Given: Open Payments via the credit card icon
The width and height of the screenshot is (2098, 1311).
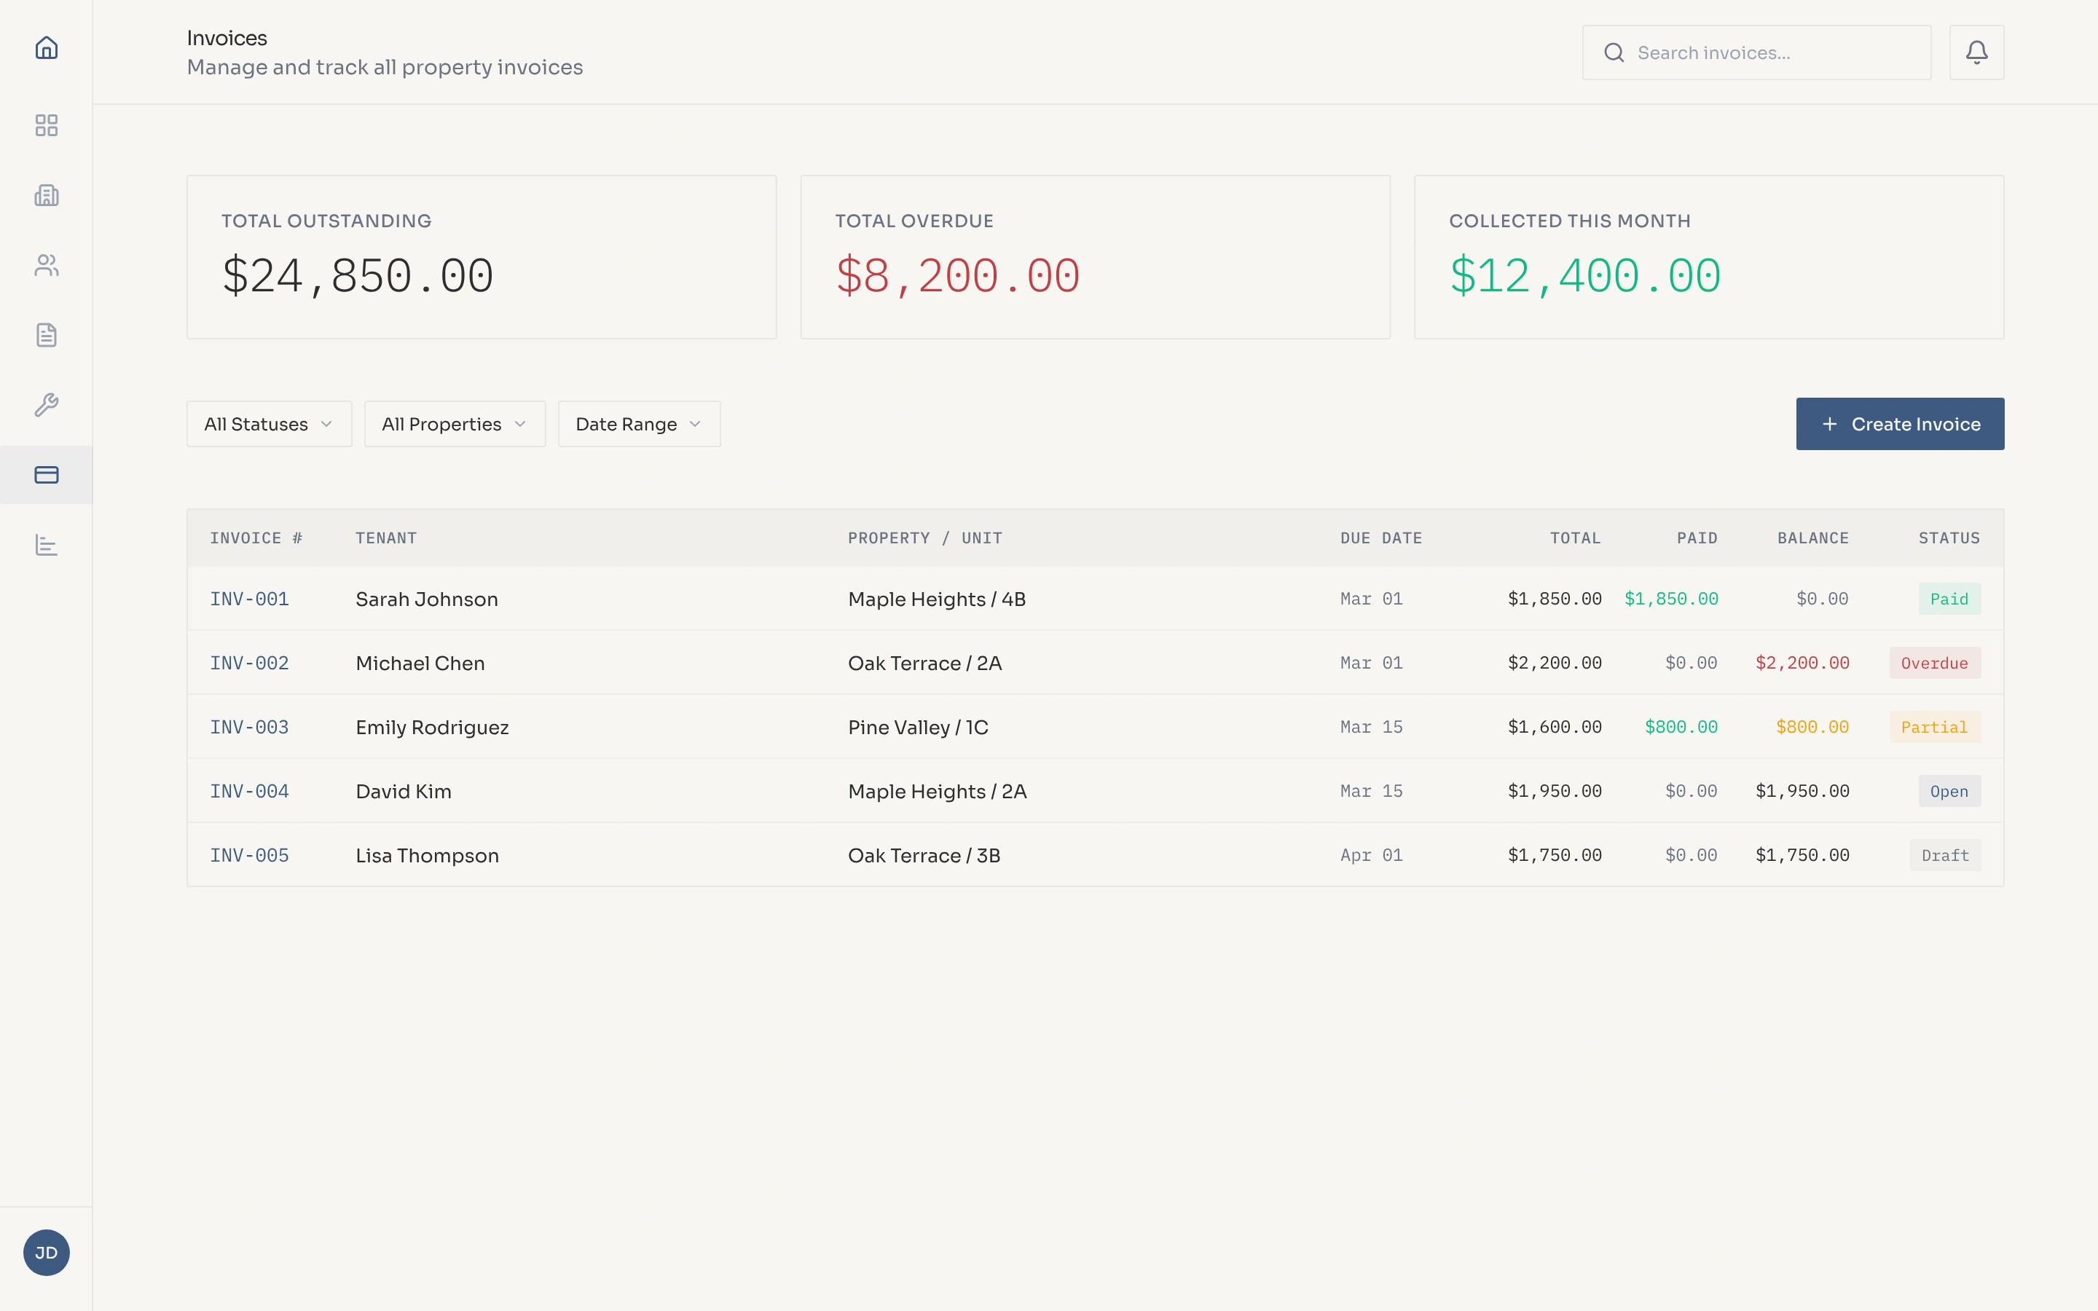Looking at the screenshot, I should tap(46, 474).
